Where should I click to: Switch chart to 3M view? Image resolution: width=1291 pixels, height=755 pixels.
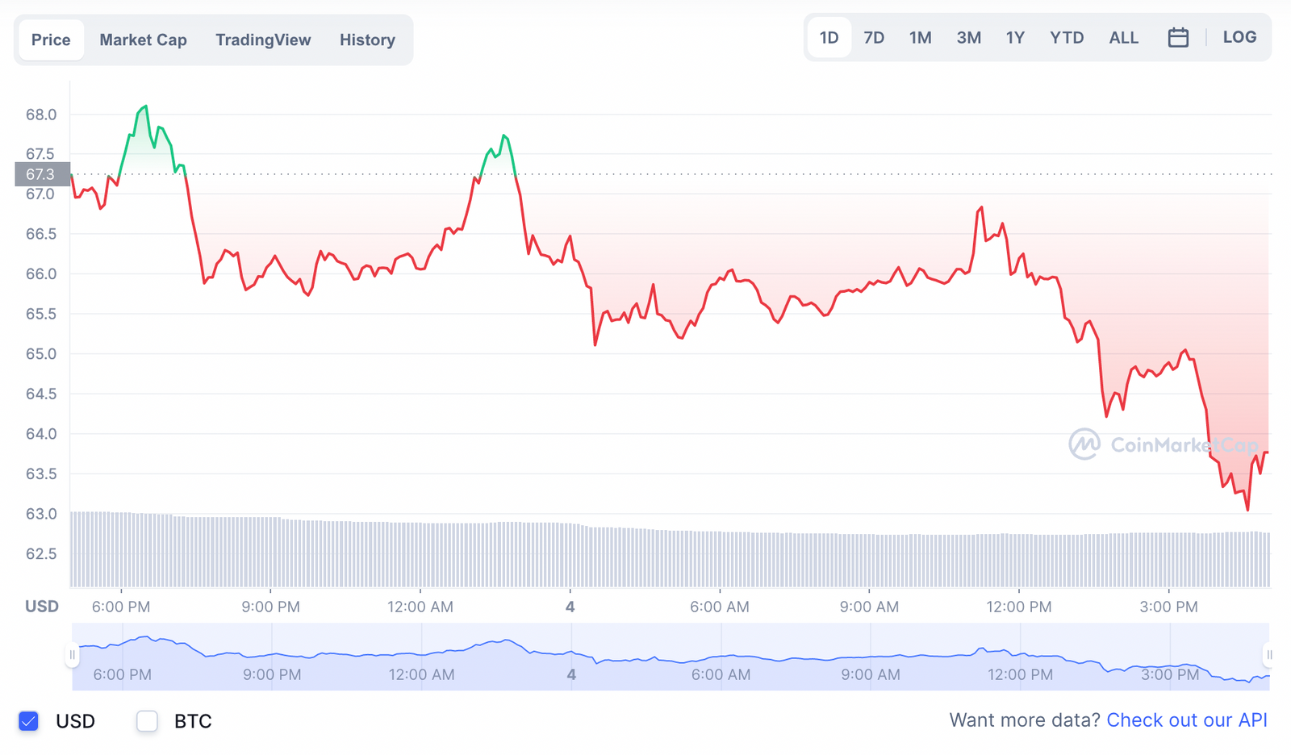coord(968,37)
